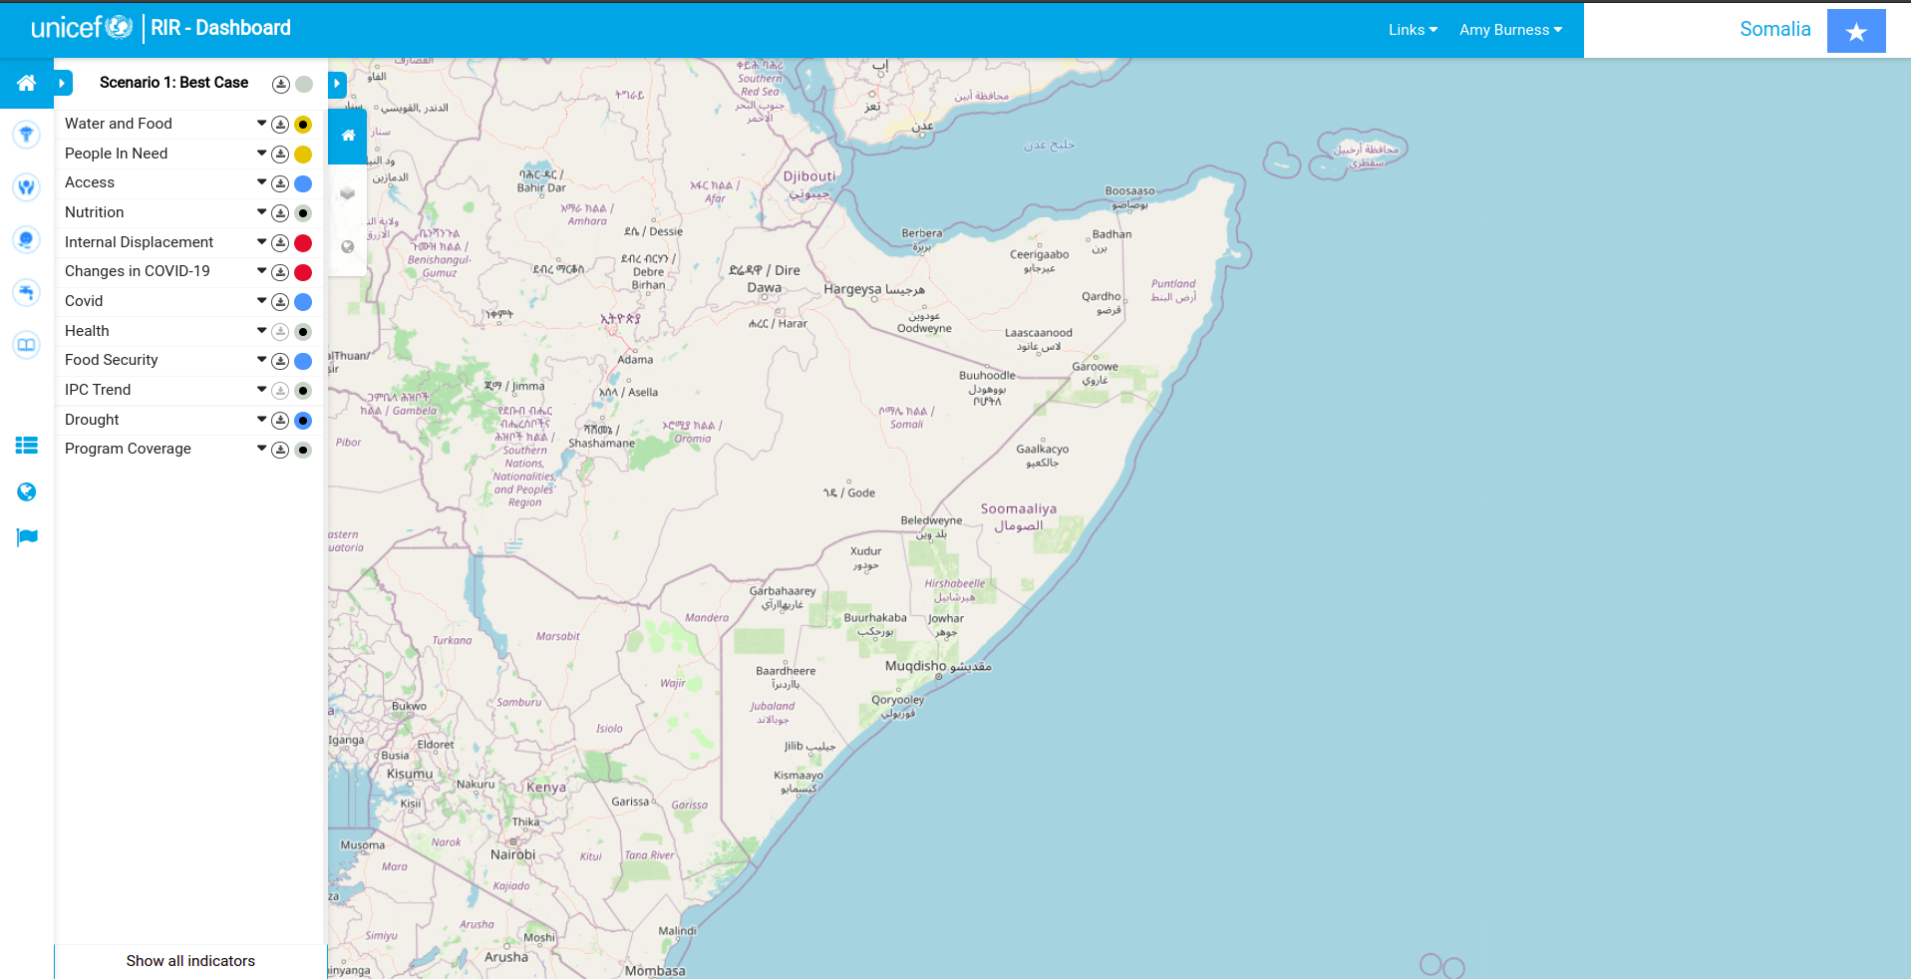The width and height of the screenshot is (1911, 979).
Task: Toggle IPC Trend layer circle
Action: coord(303,391)
